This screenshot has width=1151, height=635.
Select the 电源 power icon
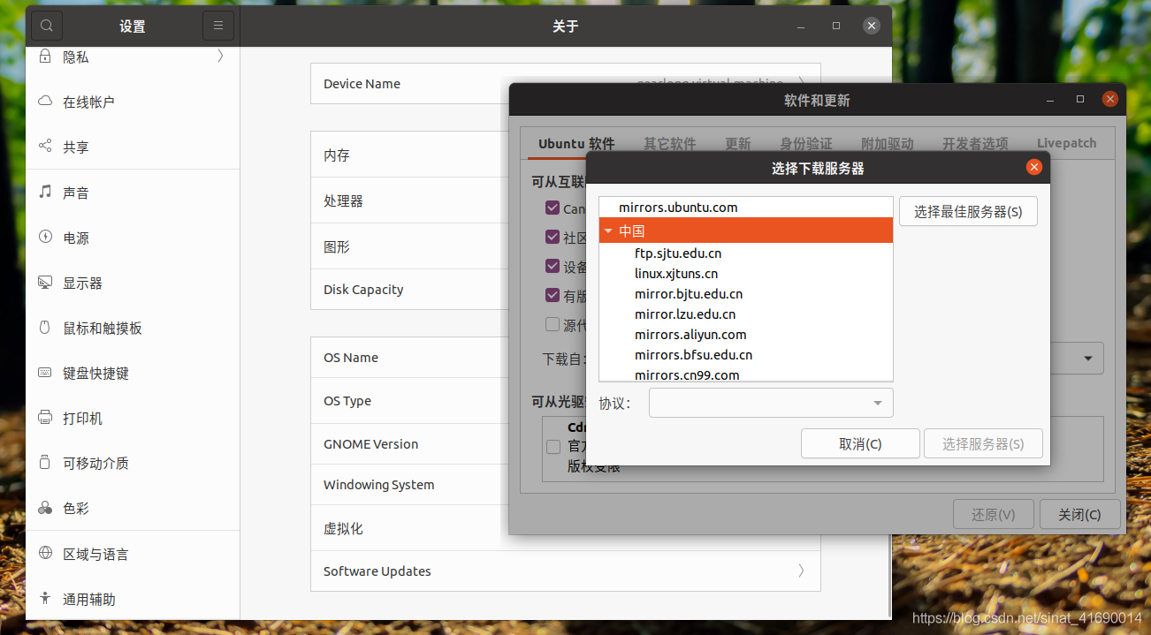coord(45,237)
